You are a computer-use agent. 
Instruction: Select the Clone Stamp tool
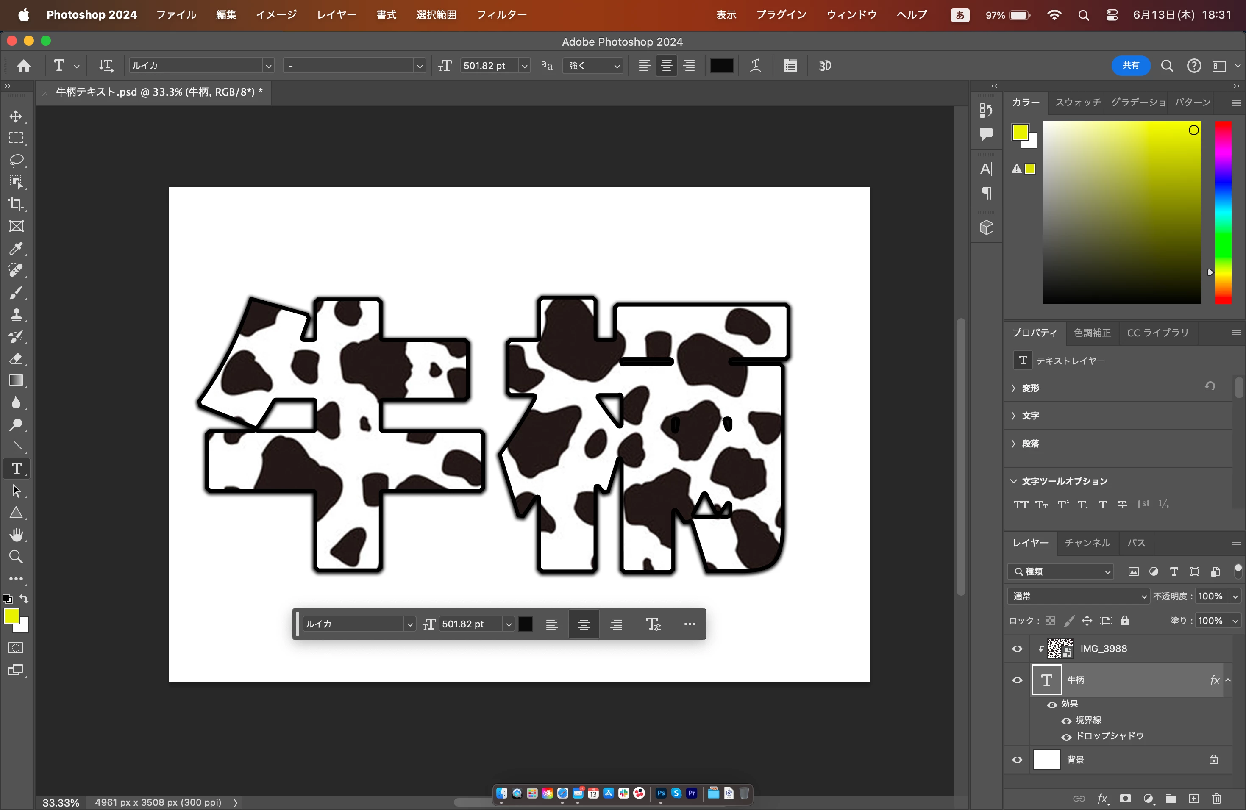pyautogui.click(x=16, y=314)
